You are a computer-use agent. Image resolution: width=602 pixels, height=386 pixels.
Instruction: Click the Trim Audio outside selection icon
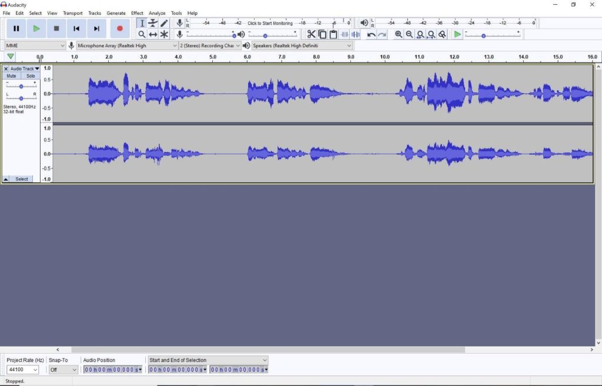coord(344,34)
